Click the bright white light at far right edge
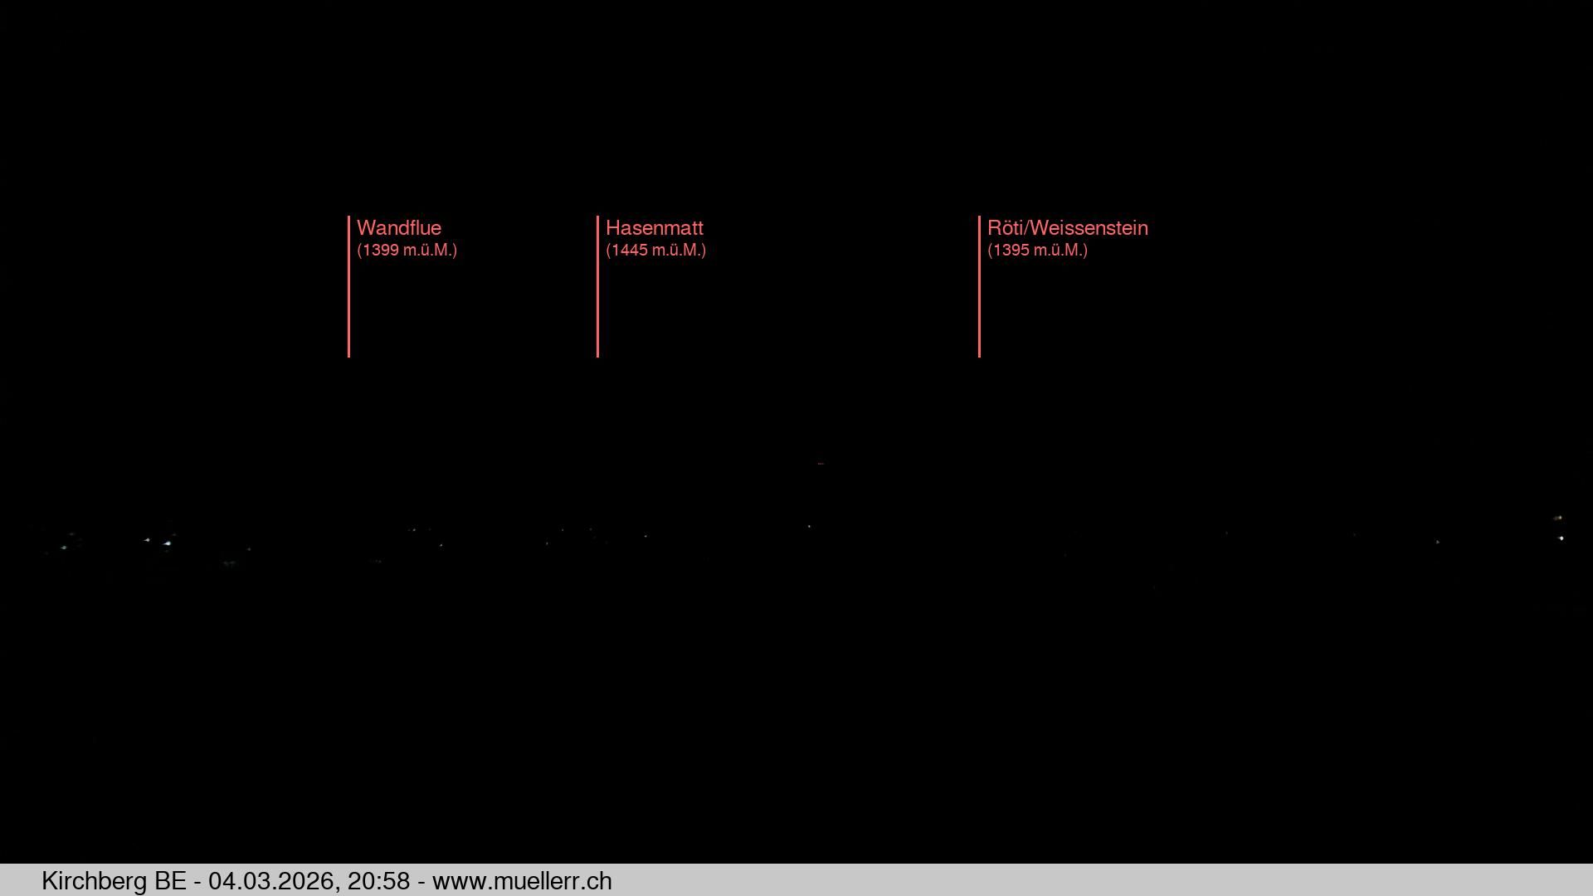Image resolution: width=1593 pixels, height=896 pixels. click(x=1561, y=538)
